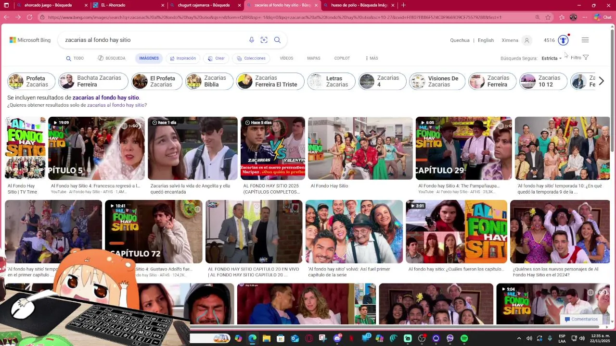Add page to favorites star icon
The image size is (616, 346).
(548, 17)
